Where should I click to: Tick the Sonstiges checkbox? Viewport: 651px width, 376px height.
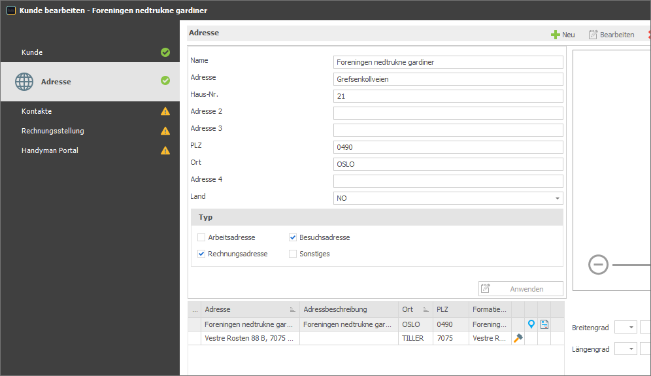coord(293,254)
